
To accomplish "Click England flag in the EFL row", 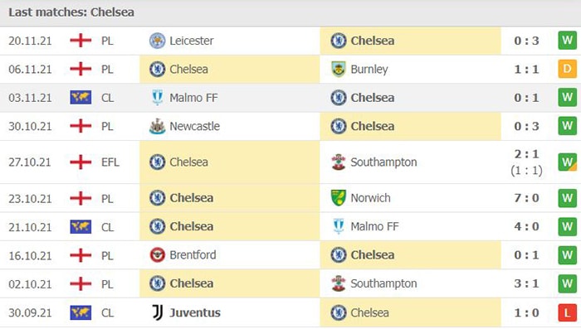I will [x=81, y=162].
